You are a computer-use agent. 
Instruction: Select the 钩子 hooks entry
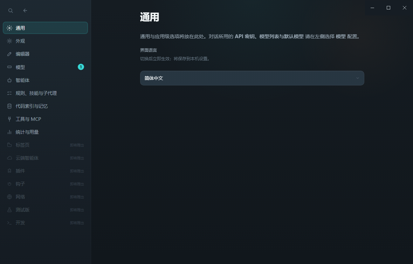[20, 183]
